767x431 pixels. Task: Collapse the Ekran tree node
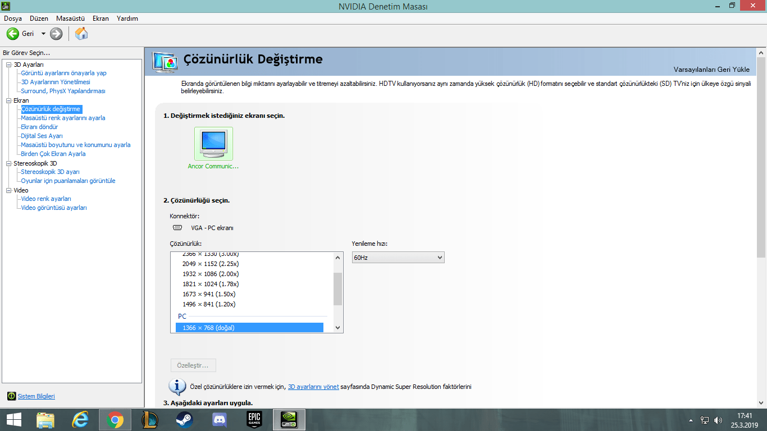[8, 100]
